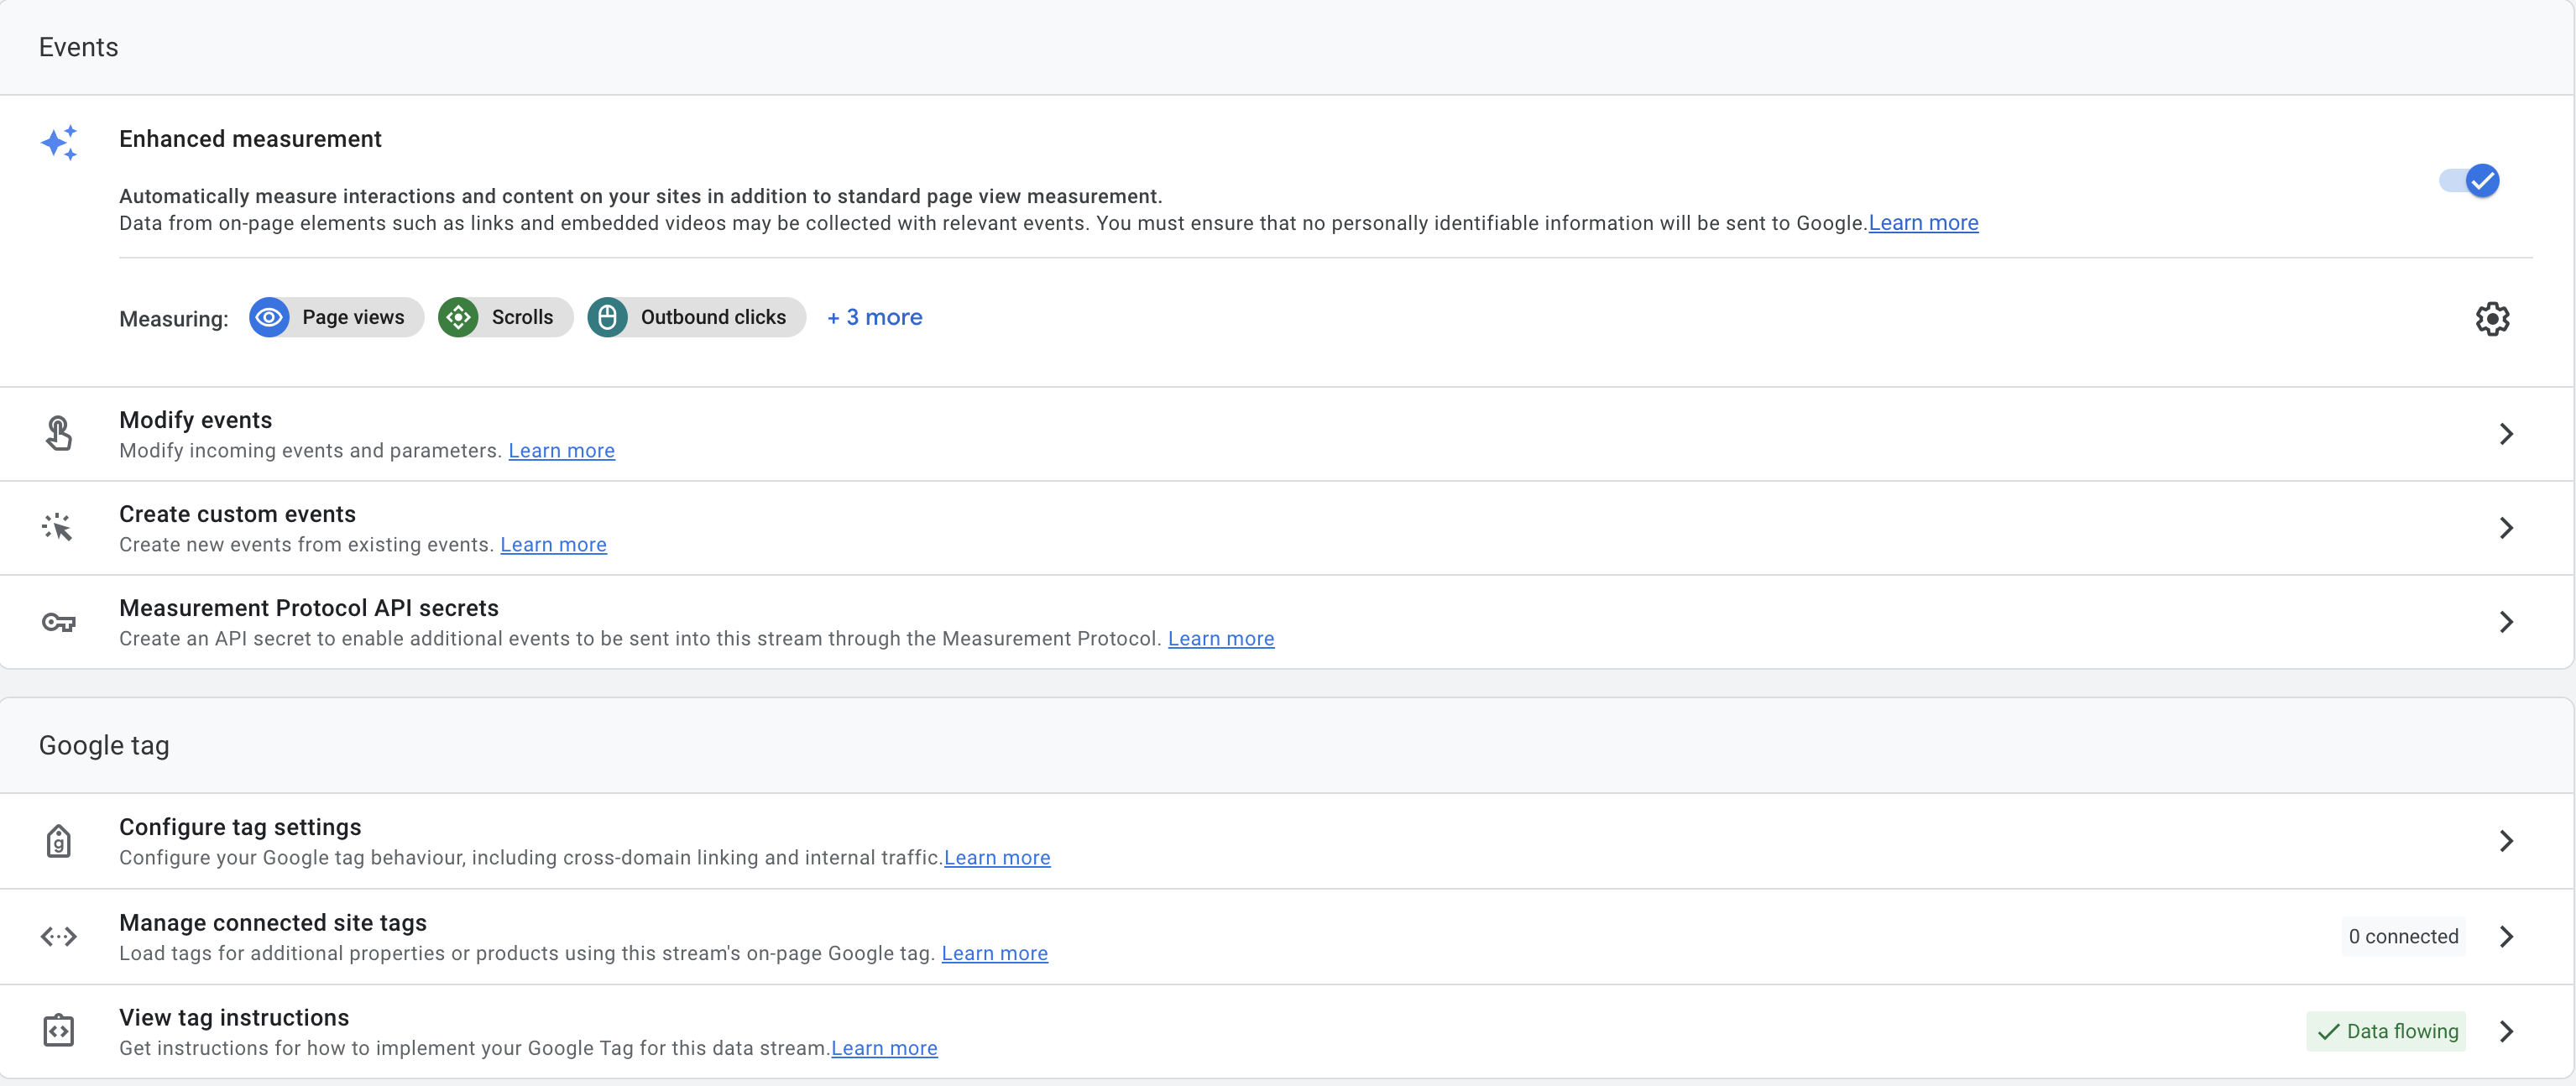Open View tag instructions chevron
The height and width of the screenshot is (1086, 2576).
(x=2506, y=1031)
